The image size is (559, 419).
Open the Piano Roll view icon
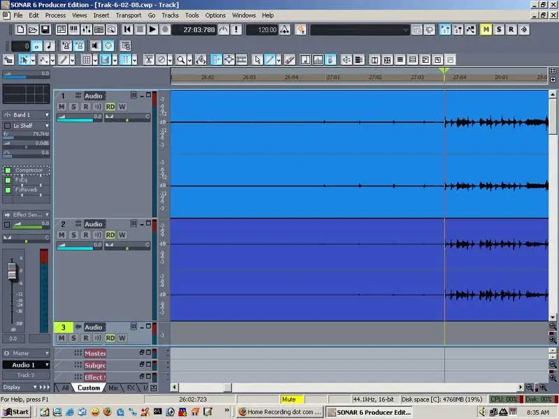click(x=73, y=29)
